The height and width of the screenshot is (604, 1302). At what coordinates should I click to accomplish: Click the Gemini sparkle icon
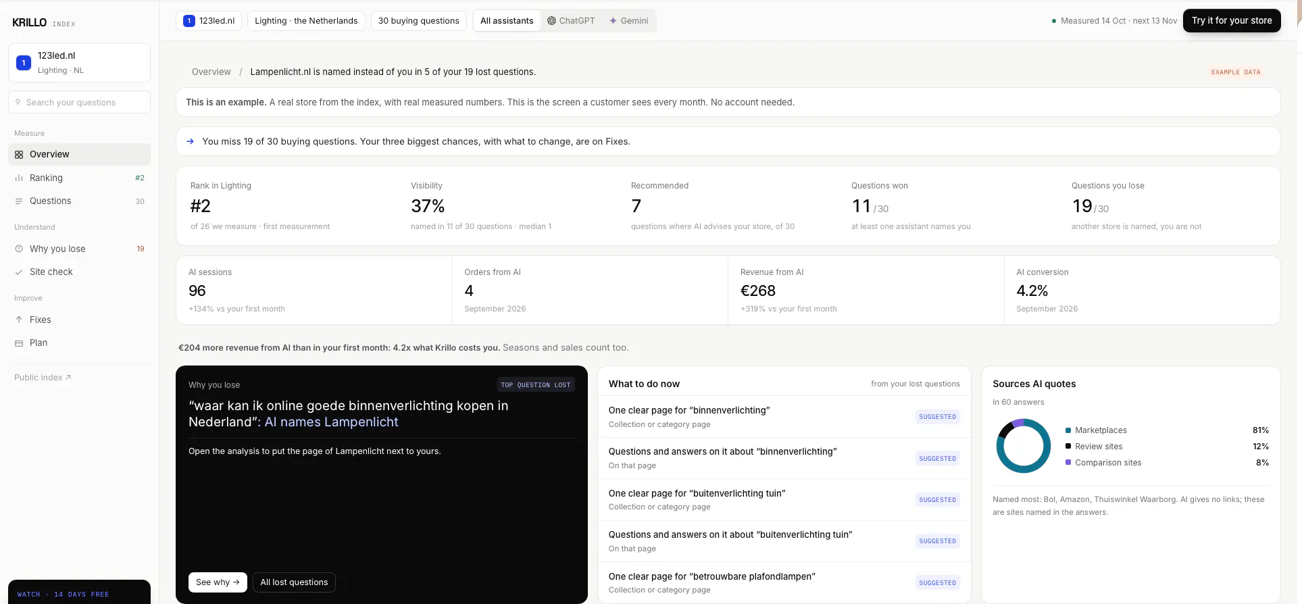613,21
